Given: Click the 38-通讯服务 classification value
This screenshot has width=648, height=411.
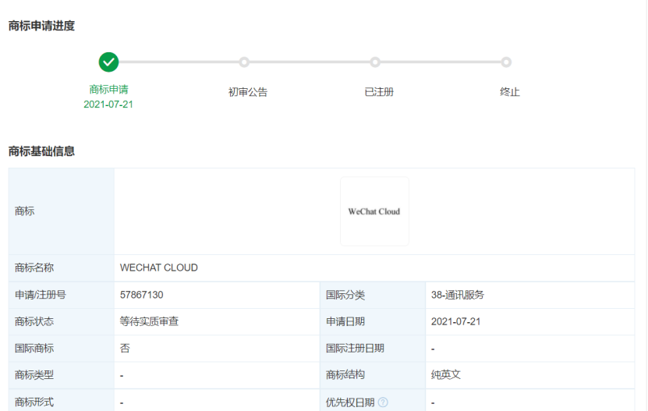Looking at the screenshot, I should tap(458, 295).
